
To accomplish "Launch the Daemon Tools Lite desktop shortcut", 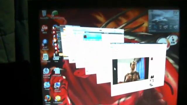I will click(x=46, y=73).
